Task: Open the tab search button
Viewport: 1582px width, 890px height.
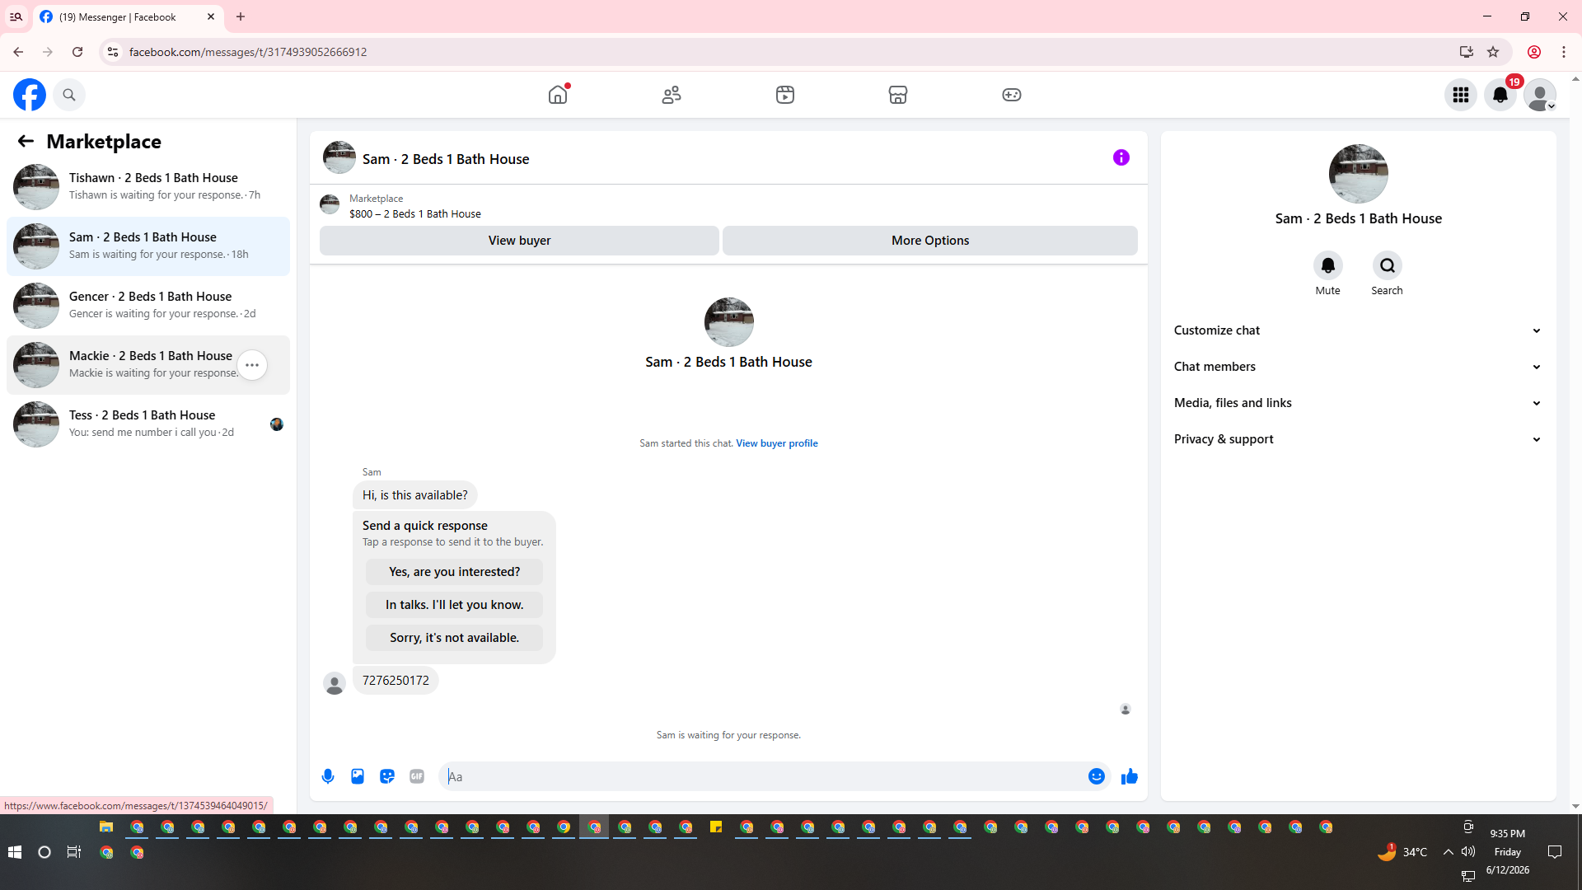Action: [x=16, y=16]
